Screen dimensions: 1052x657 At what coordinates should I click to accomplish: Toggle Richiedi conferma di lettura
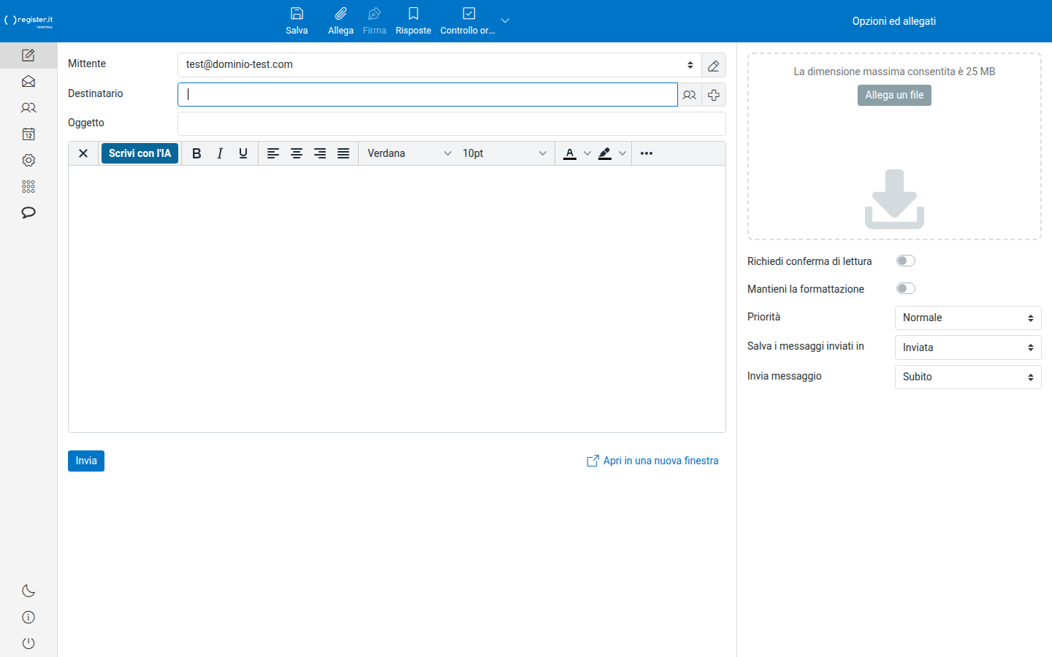pyautogui.click(x=906, y=261)
